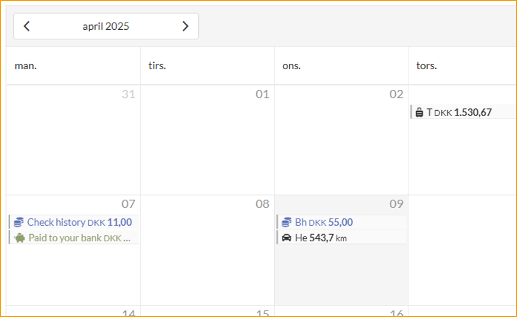Viewport: 517px width, 317px height.
Task: Click the piggy bank icon on the 7th
Action: [20, 238]
